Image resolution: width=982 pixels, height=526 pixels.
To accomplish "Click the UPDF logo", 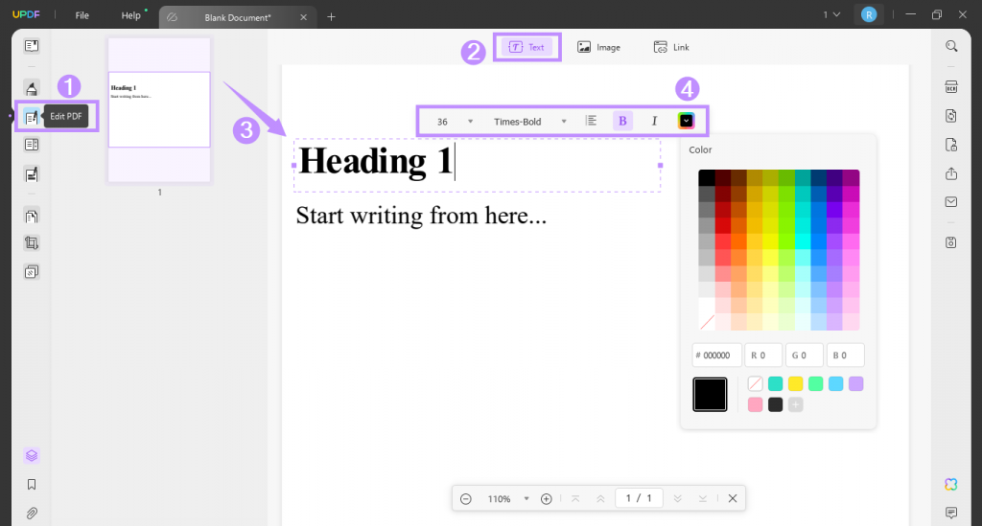I will (x=26, y=15).
